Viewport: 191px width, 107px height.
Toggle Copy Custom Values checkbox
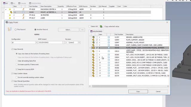point(12,73)
